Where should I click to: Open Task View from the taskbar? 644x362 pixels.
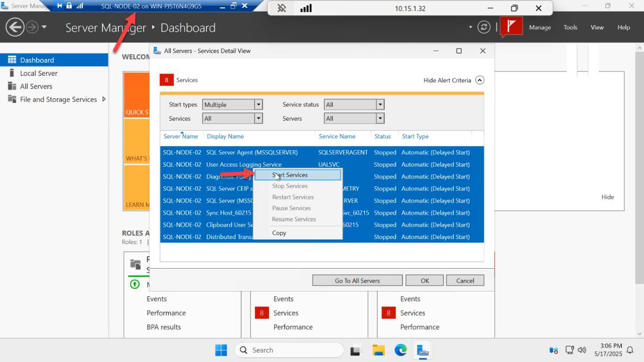coord(356,350)
